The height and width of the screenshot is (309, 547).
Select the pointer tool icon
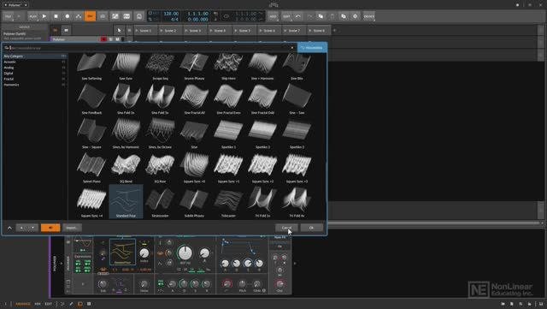pyautogui.click(x=119, y=31)
